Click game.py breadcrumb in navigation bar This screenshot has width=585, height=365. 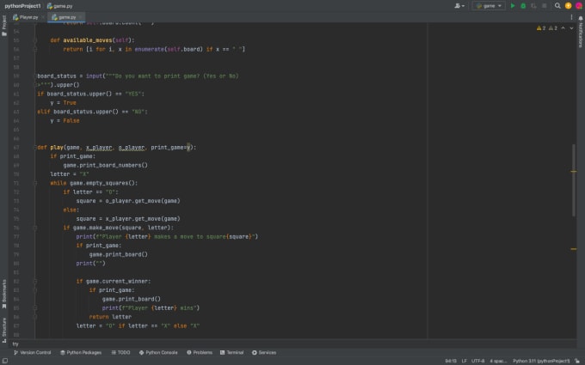click(59, 6)
